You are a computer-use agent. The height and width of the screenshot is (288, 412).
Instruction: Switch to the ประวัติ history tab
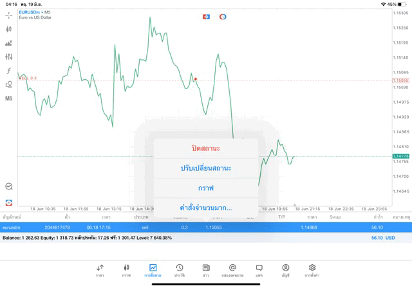(x=179, y=271)
